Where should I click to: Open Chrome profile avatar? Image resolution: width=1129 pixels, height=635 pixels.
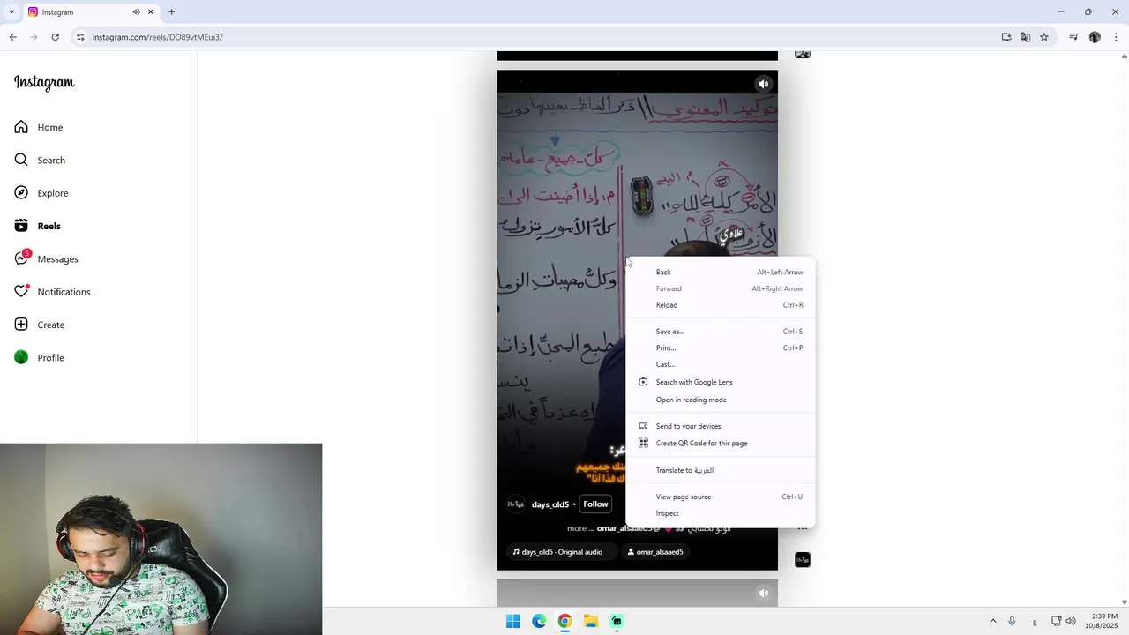pos(1095,37)
